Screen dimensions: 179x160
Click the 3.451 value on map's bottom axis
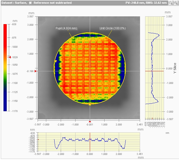click(x=140, y=125)
